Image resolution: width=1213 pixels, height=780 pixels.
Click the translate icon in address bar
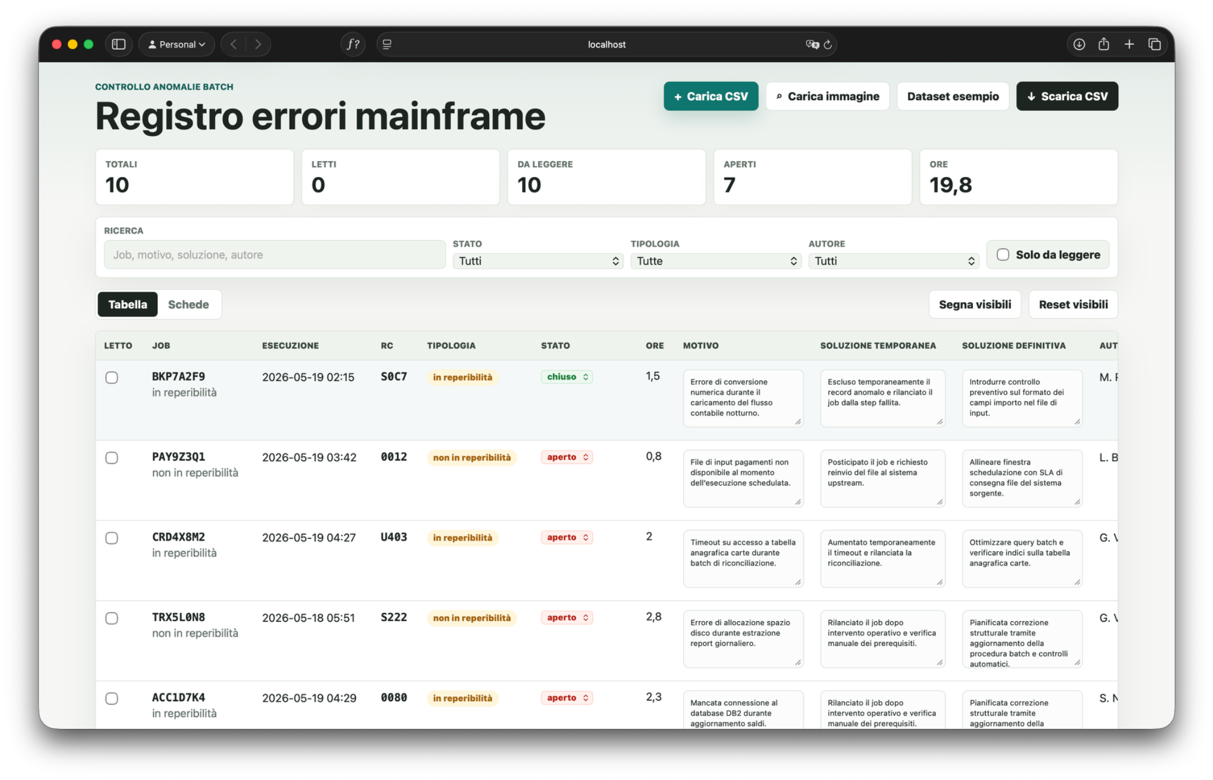(812, 44)
